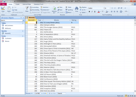The width and height of the screenshot is (136, 97).
Task: Show Totals row
Action: (x=69, y=7)
